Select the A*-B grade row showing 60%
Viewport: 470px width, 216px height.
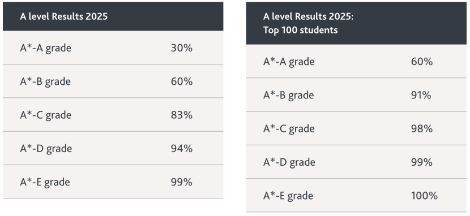pos(113,81)
